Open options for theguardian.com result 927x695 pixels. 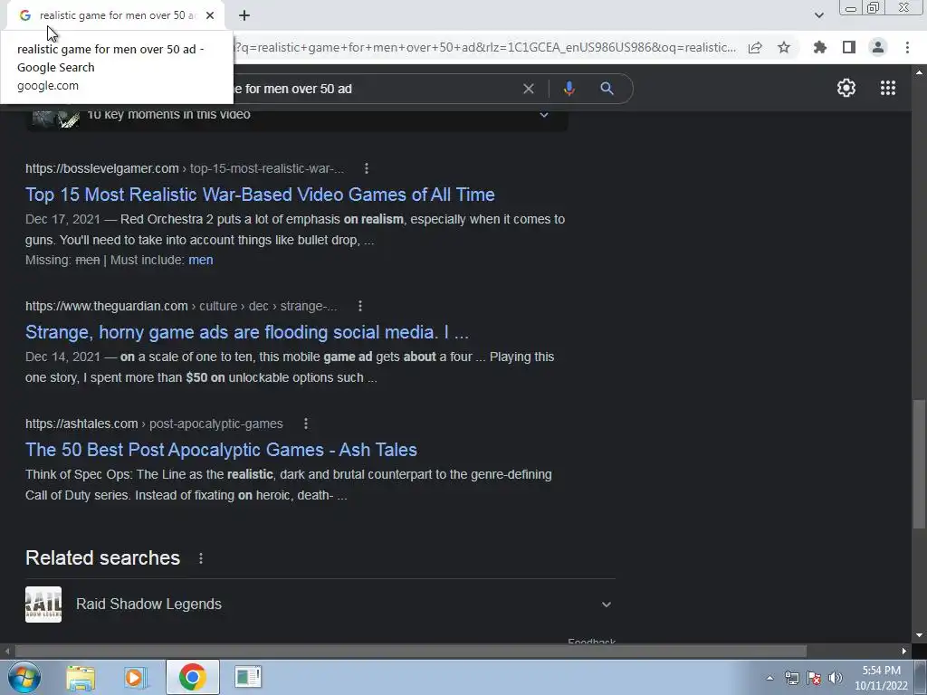pos(360,306)
